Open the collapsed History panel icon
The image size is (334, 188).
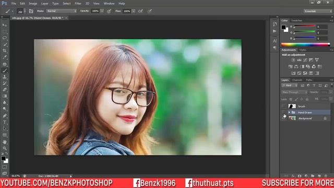[275, 24]
